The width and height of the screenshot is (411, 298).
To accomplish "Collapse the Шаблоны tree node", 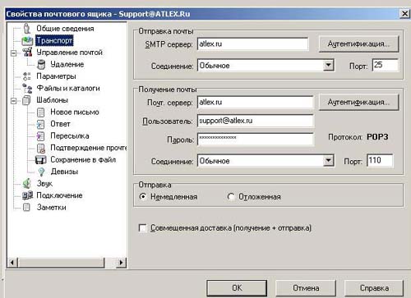I will [13, 101].
